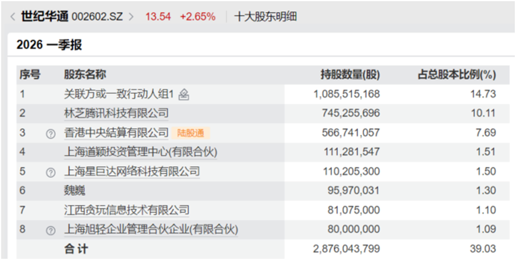This screenshot has width=516, height=260.
Task: Click the 陆股通 tag
Action: (191, 133)
